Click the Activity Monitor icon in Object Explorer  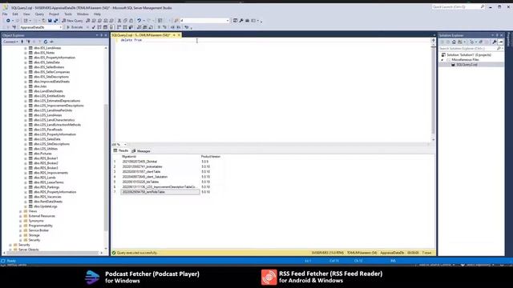tap(51, 42)
